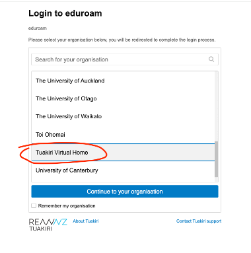Image resolution: width=251 pixels, height=253 pixels.
Task: Select Tuakiri Virtual Home organisation
Action: coord(123,153)
